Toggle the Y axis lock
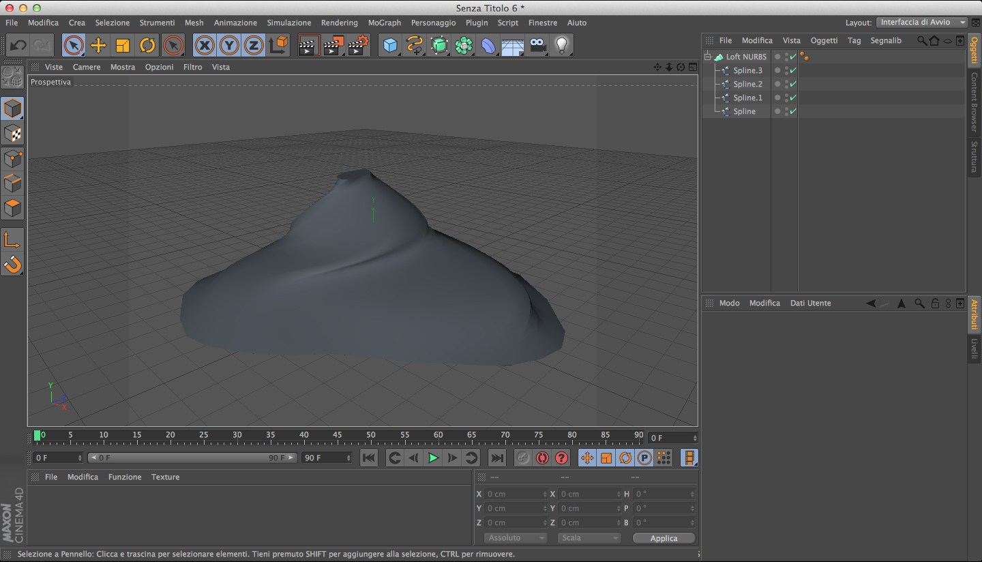The width and height of the screenshot is (982, 562). point(229,46)
